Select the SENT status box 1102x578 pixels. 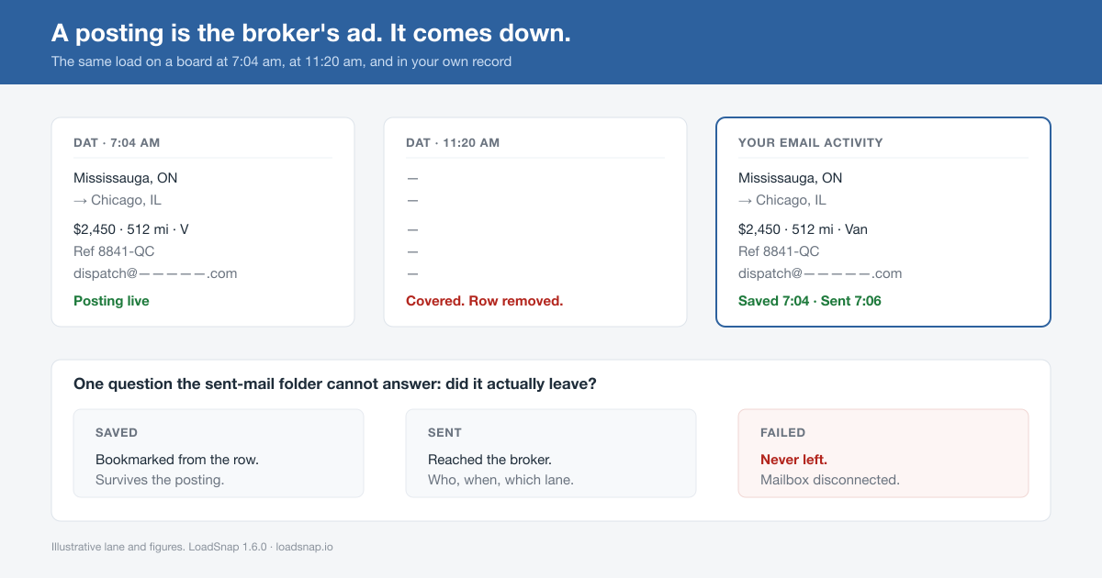551,453
